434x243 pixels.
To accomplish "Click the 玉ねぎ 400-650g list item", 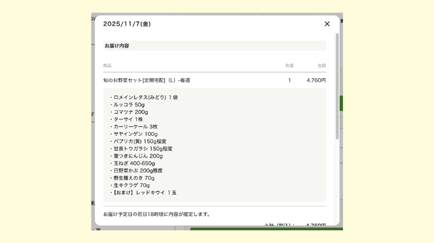I will [x=134, y=164].
